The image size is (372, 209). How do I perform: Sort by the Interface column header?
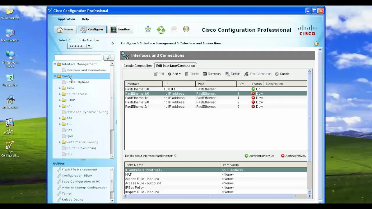click(144, 84)
